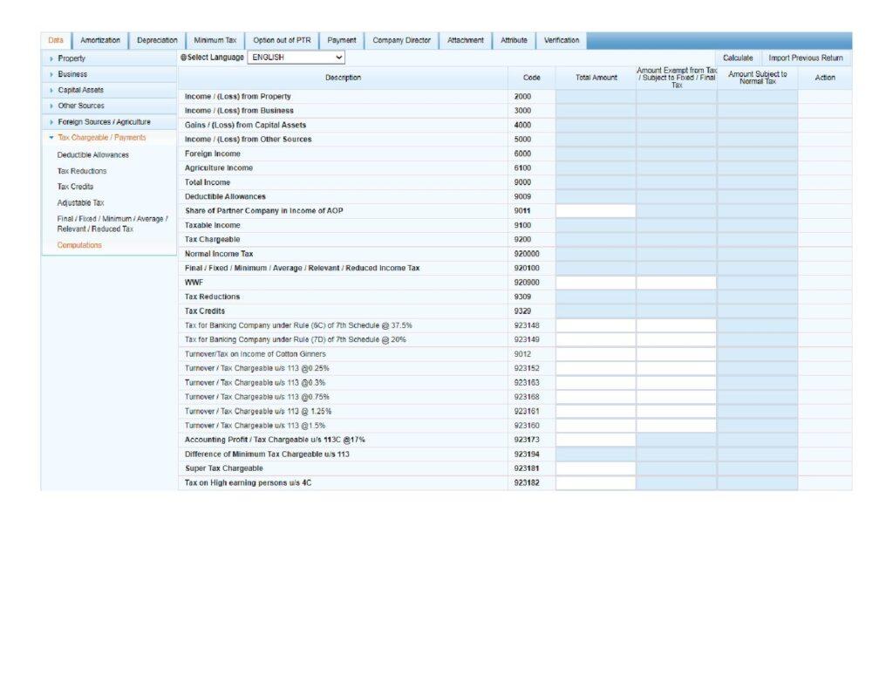Go to the Minimum Tax tab
This screenshot has width=893, height=690.
point(215,41)
